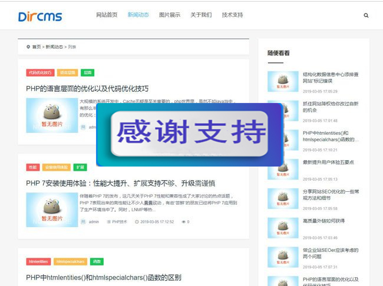The image size is (383, 286).
Task: Click the location pin icon in breadcrumb
Action: [x=28, y=46]
